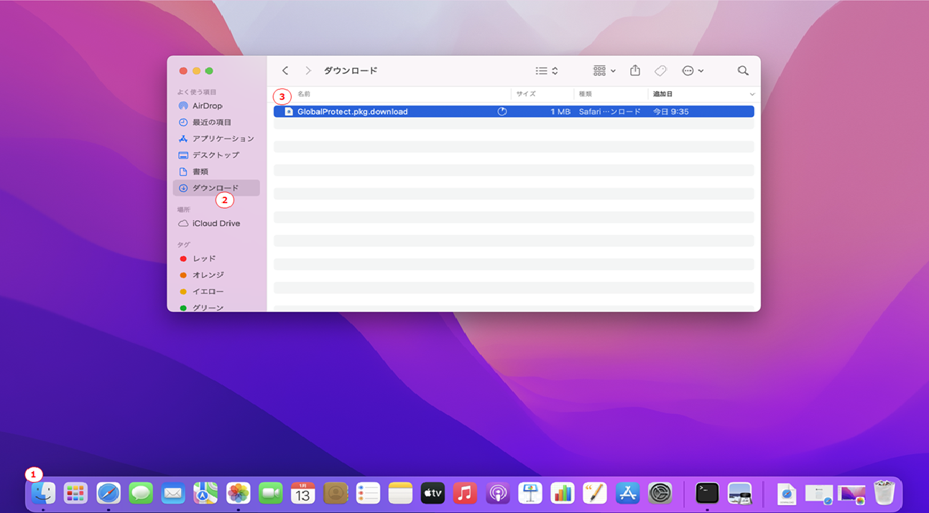Go back using the left chevron

click(285, 70)
